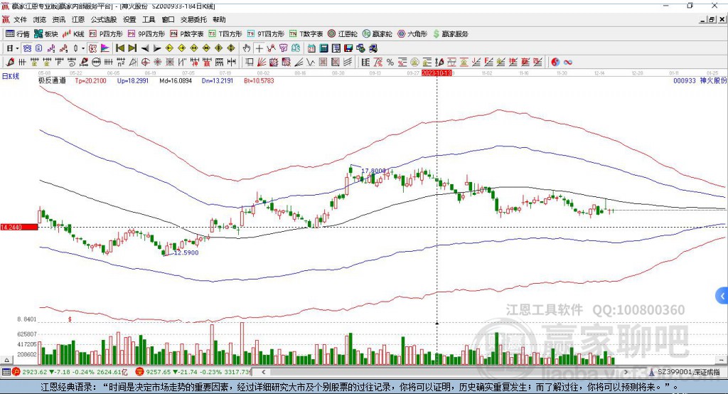Viewport: 728px width, 394px height.
Task: Expand the candlestick style dropdown arrow
Action: coord(83,48)
